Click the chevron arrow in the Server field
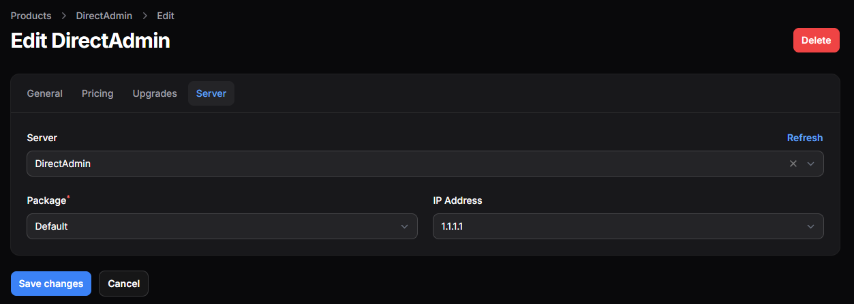Viewport: 854px width, 304px height. (x=811, y=164)
